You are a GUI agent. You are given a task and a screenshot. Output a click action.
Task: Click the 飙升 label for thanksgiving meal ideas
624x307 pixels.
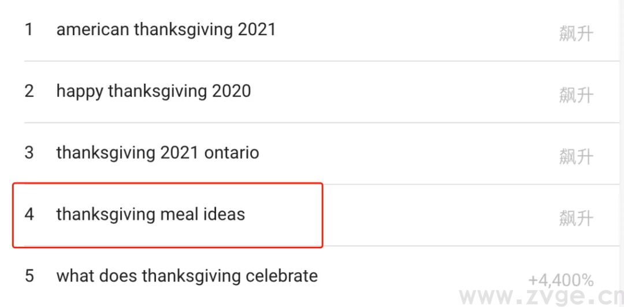point(575,218)
